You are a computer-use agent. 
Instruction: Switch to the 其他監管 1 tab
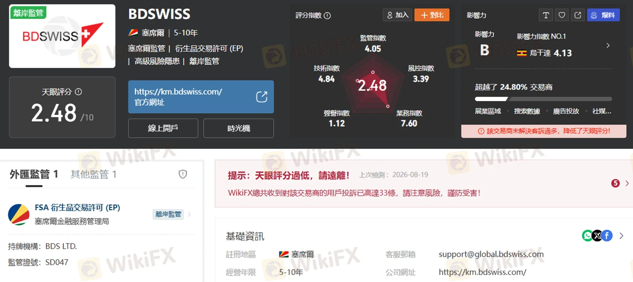click(x=94, y=174)
